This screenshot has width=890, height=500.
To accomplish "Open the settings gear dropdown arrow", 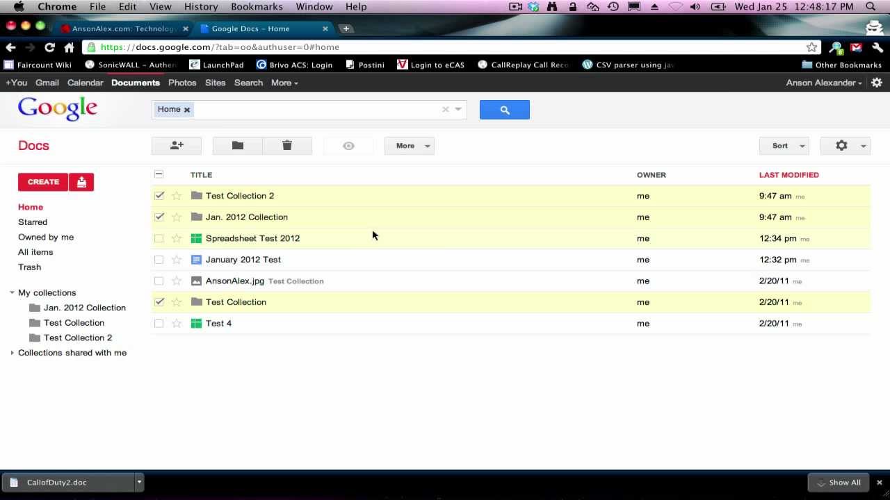I will click(x=864, y=146).
